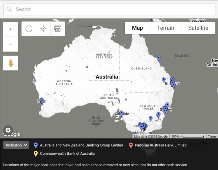
Task: Click the 'NORTHERN TERRITORY' map label
Action: pos(104,56)
